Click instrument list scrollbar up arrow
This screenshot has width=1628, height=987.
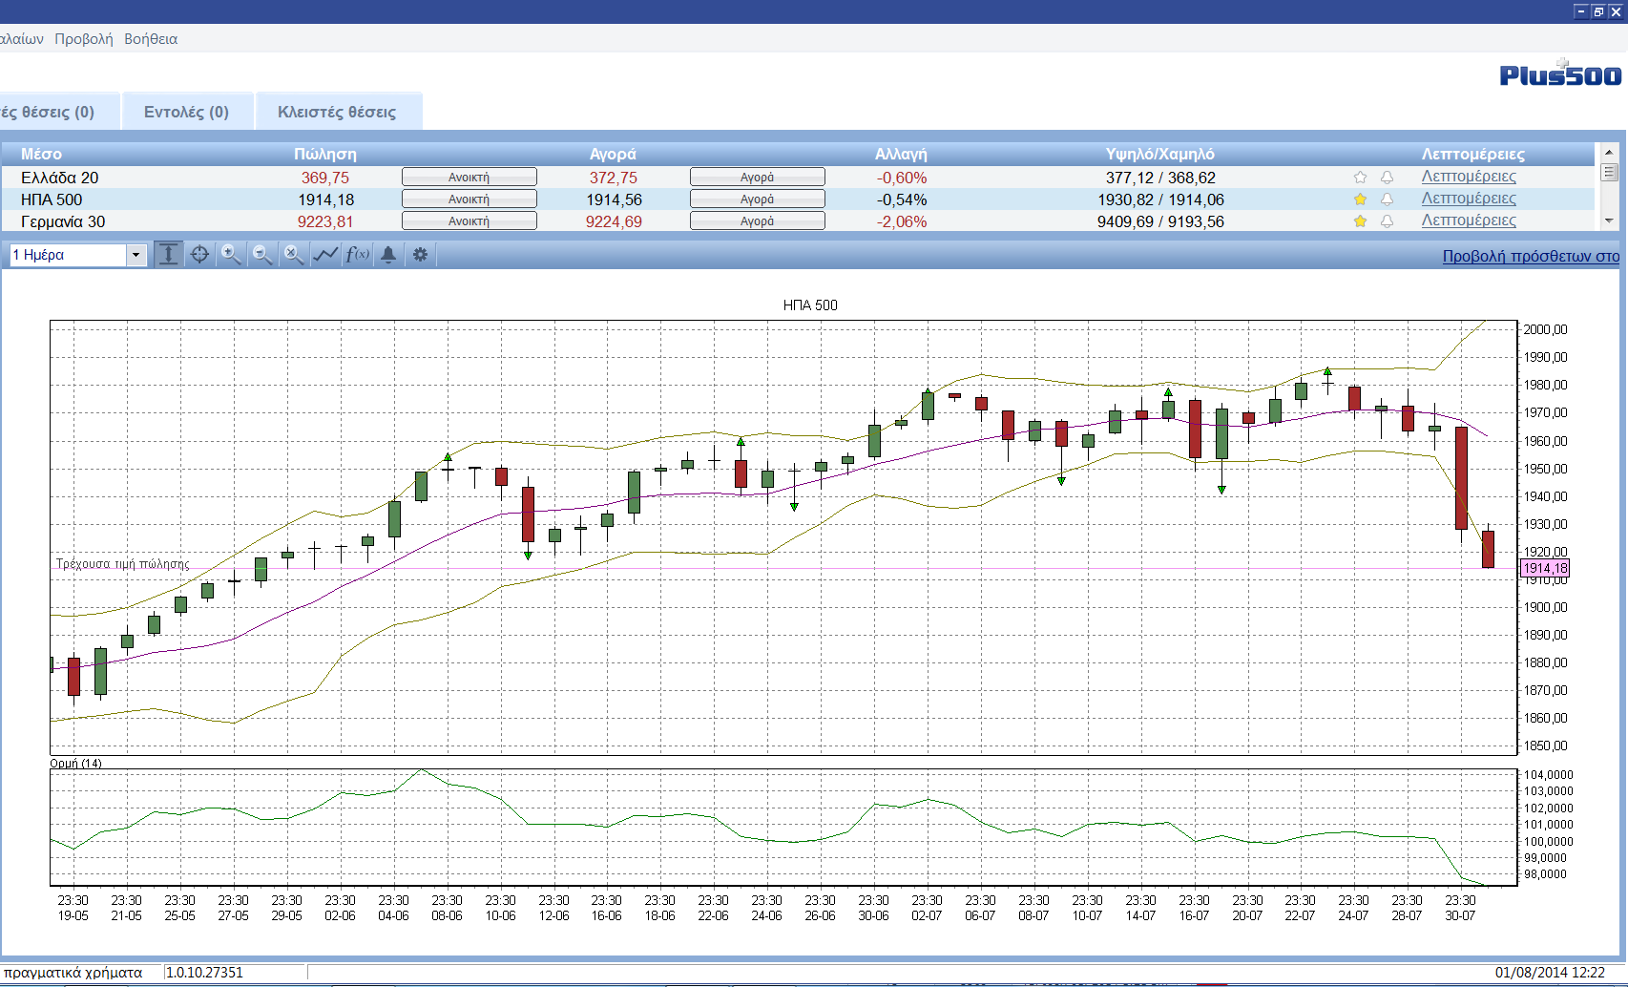click(x=1609, y=152)
